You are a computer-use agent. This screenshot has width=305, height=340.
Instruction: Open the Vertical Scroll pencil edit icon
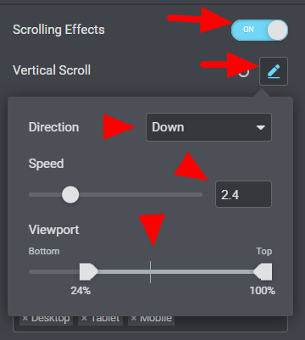pyautogui.click(x=274, y=71)
